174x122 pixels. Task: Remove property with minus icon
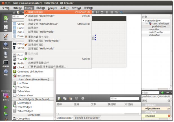[x=168, y=92]
